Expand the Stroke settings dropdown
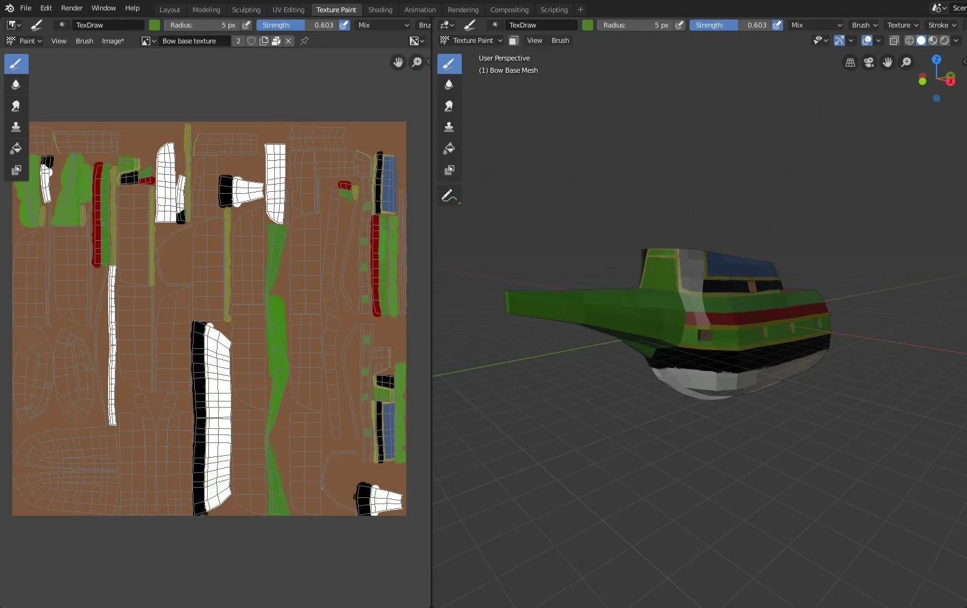 click(x=941, y=25)
